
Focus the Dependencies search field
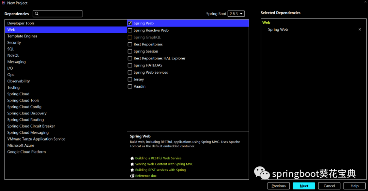[x=58, y=14]
